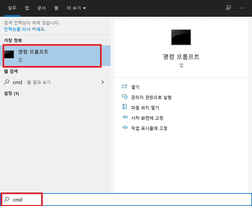Image resolution: width=252 pixels, height=206 pixels.
Task: Click the 명령 프롬프트 title in preview pane
Action: click(x=181, y=57)
